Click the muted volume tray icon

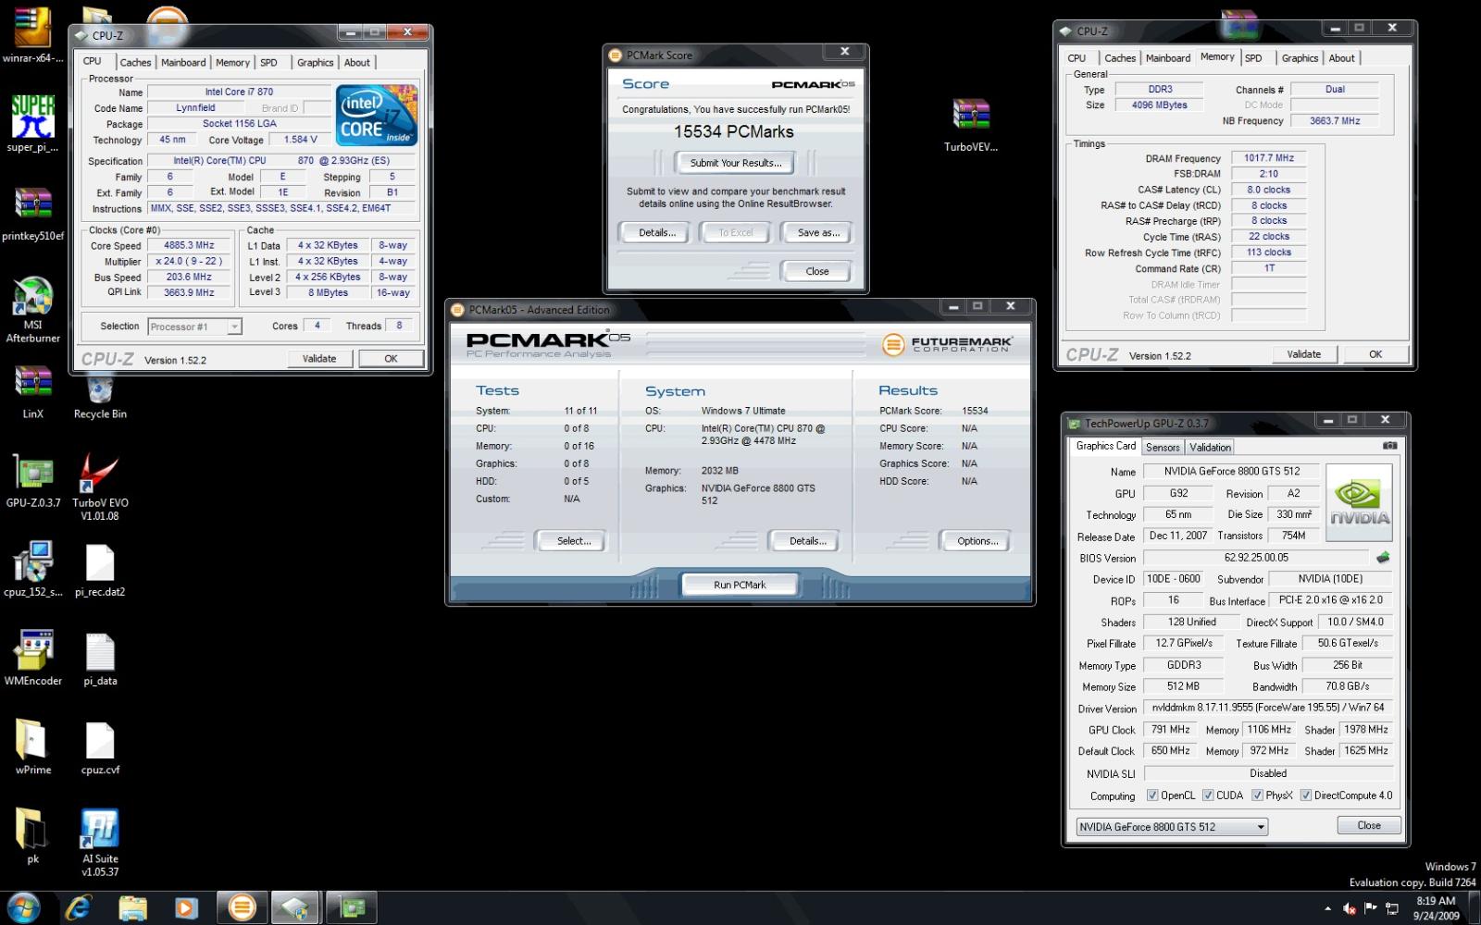click(x=1350, y=908)
